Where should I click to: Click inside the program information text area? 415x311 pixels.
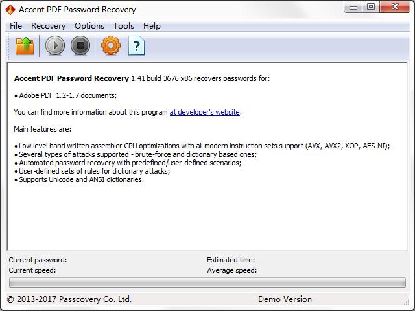(x=207, y=214)
